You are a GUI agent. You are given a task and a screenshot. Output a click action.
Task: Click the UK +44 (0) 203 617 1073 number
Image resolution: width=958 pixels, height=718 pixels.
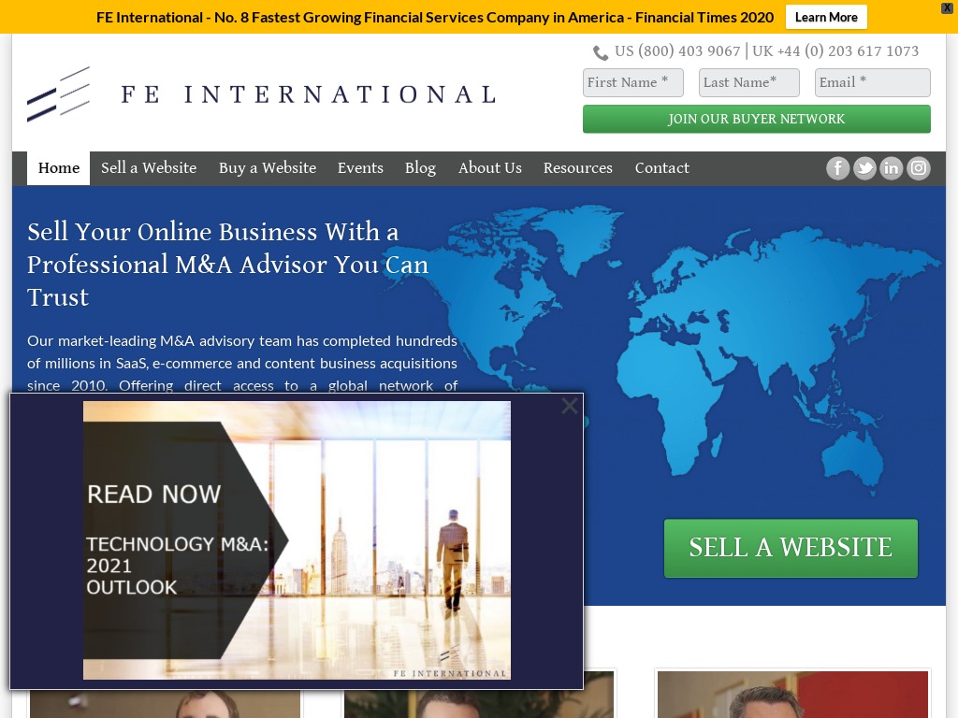pyautogui.click(x=835, y=51)
